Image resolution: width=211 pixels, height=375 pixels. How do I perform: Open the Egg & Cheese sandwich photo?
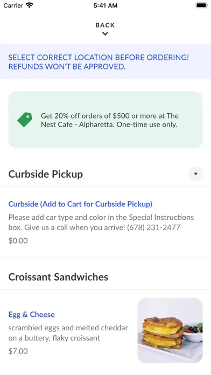click(x=170, y=330)
